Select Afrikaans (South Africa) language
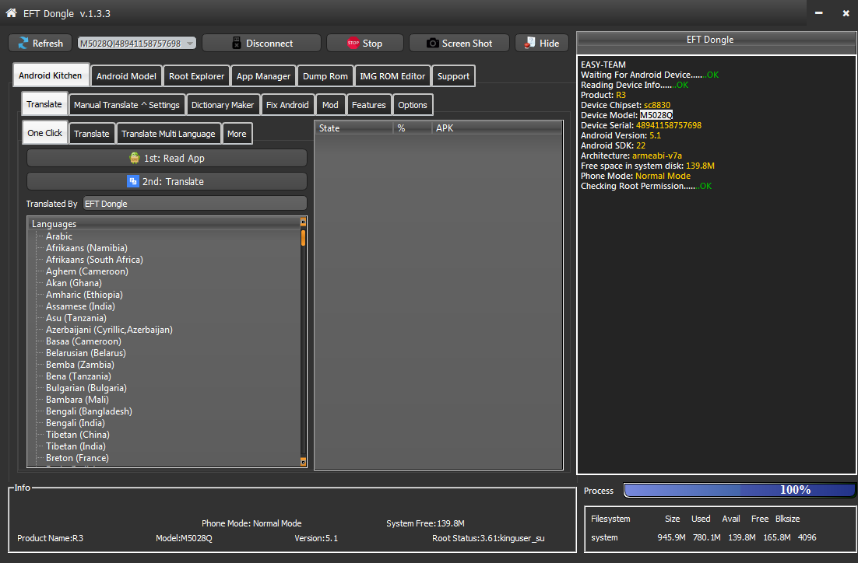858x563 pixels. (x=94, y=260)
